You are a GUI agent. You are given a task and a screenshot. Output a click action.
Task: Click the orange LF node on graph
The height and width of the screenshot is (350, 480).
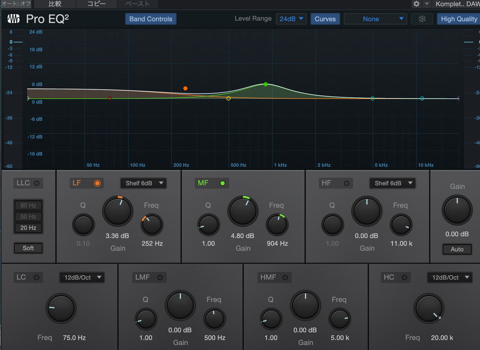click(185, 88)
